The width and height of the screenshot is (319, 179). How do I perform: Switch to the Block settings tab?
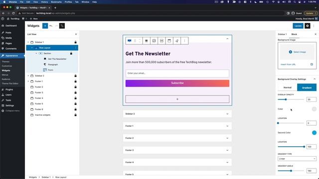(294, 34)
